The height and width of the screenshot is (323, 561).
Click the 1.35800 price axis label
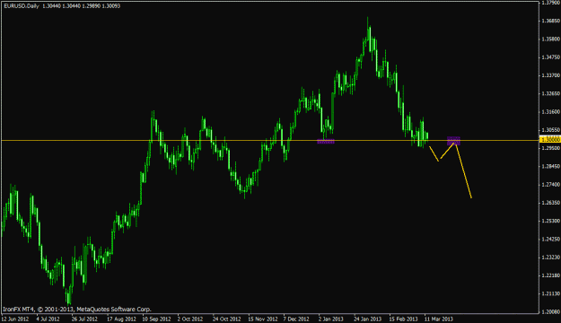click(551, 39)
